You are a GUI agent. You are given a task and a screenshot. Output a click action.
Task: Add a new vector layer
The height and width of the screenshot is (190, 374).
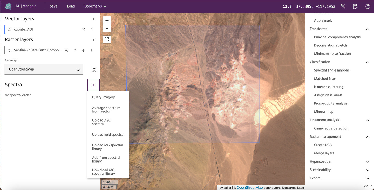click(x=94, y=19)
